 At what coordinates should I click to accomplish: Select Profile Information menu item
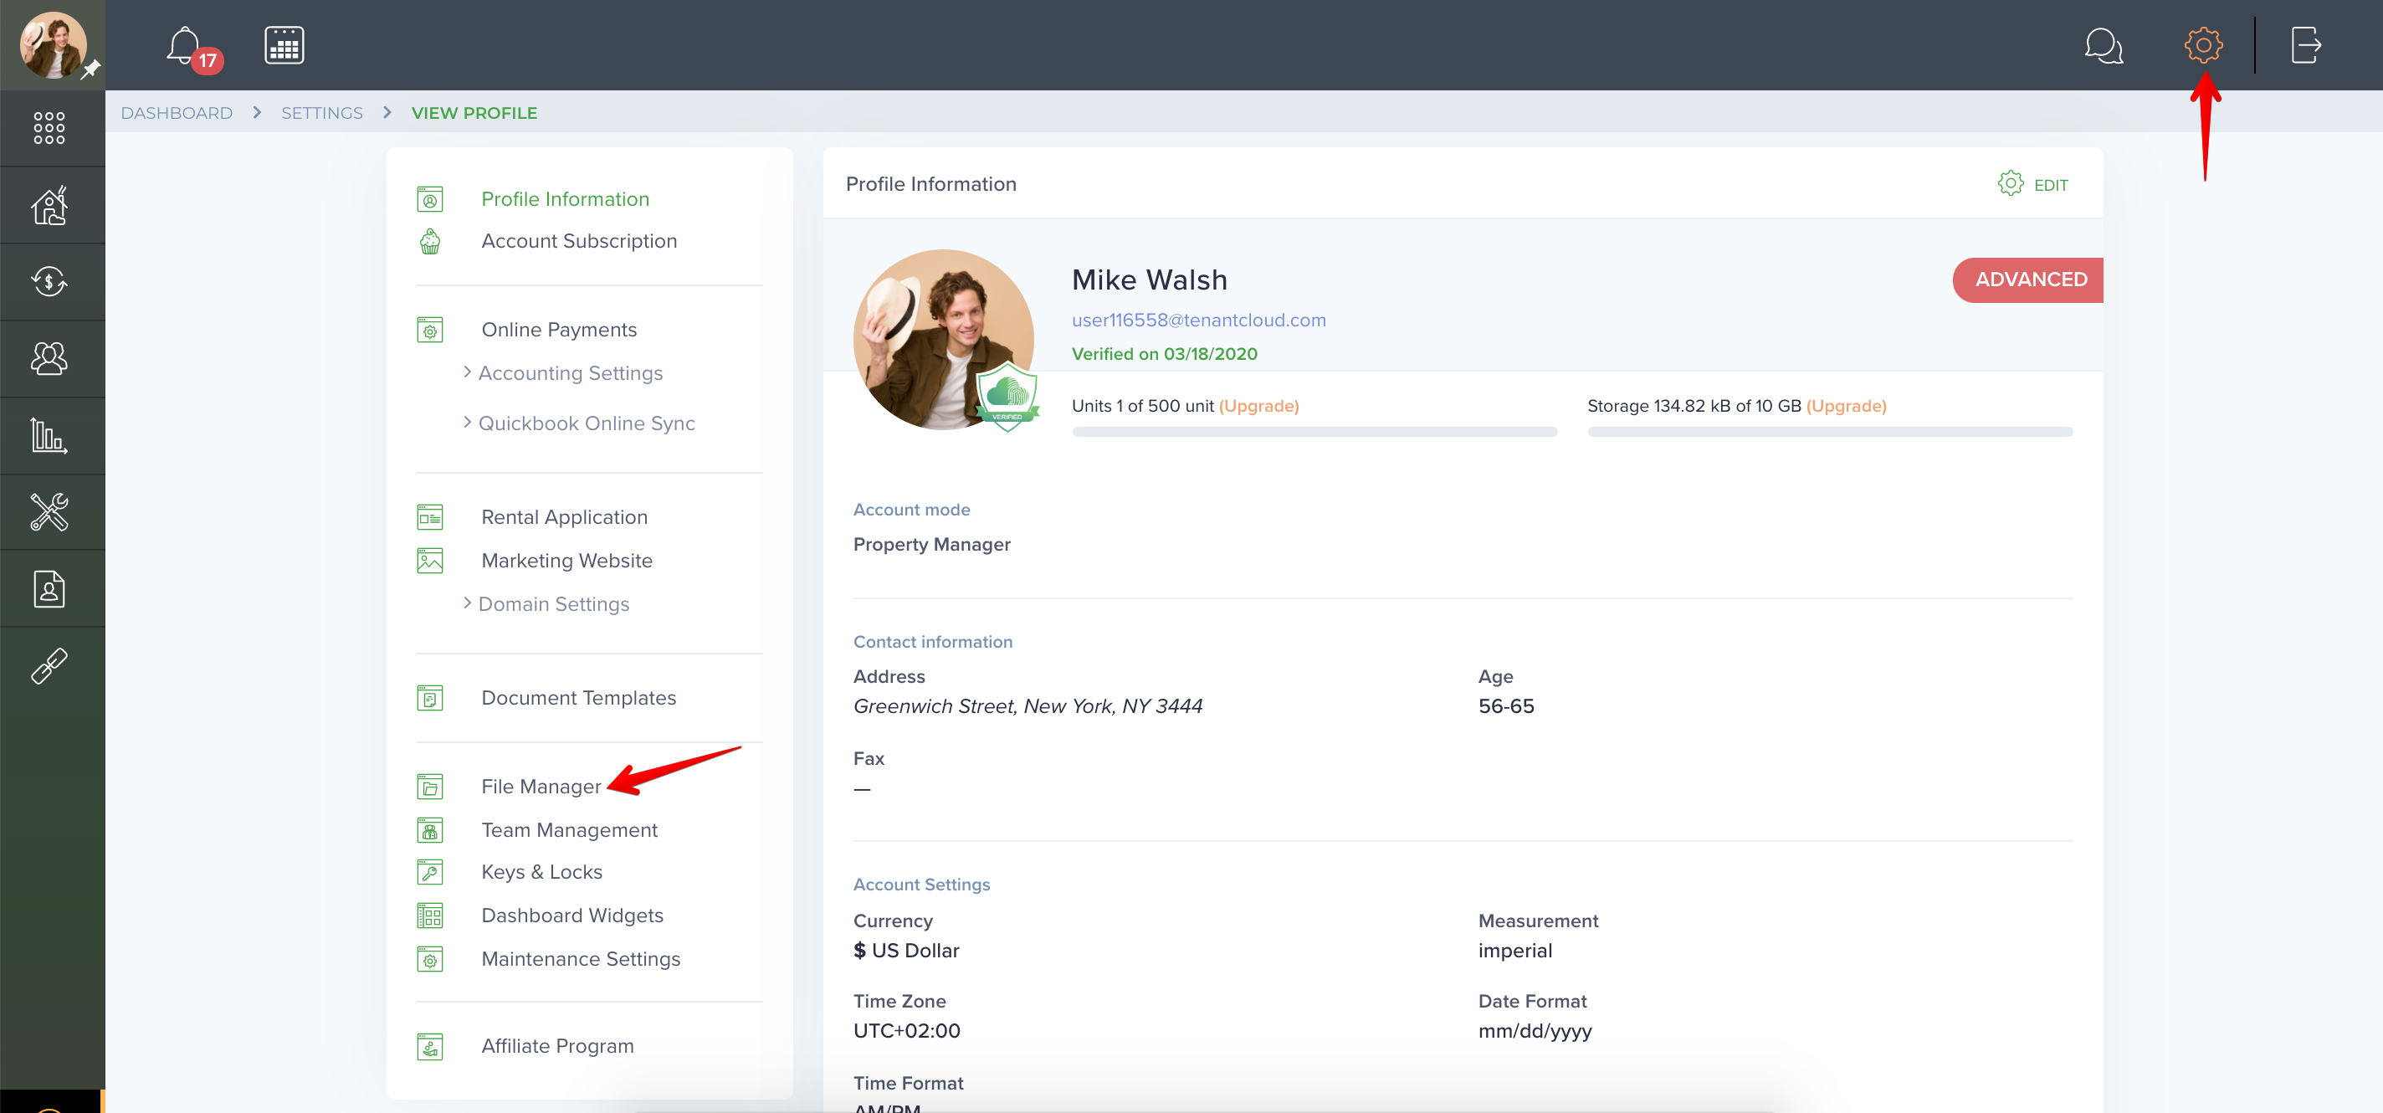(566, 199)
